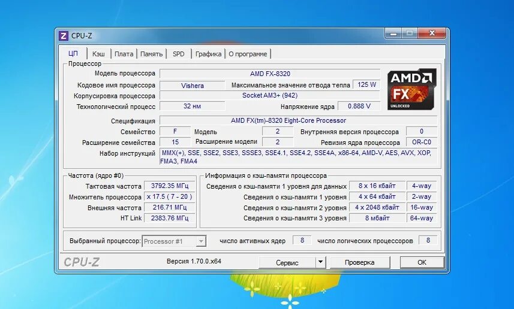Select the 3792.35 МГц clock value
The width and height of the screenshot is (514, 309).
click(x=170, y=186)
